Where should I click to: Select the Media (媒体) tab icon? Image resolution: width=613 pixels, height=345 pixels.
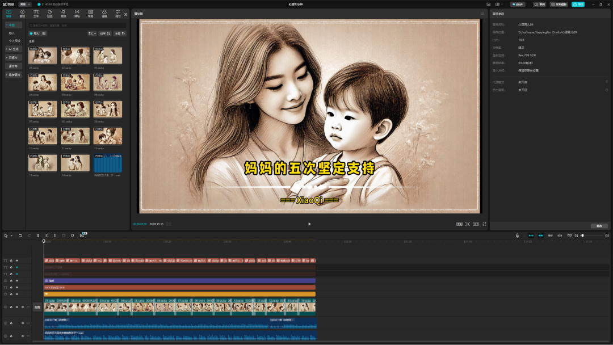9,14
